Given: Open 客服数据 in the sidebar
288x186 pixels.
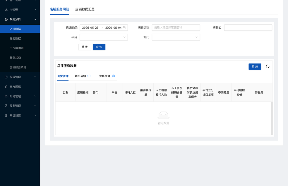Looking at the screenshot, I should click(20, 38).
